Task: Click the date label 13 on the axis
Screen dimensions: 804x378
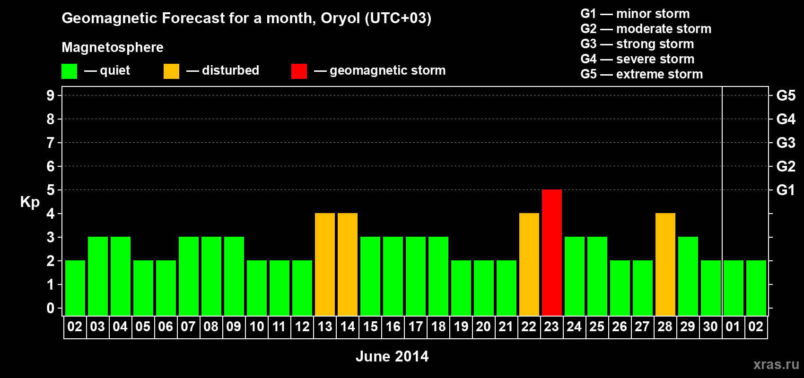Action: (x=325, y=326)
